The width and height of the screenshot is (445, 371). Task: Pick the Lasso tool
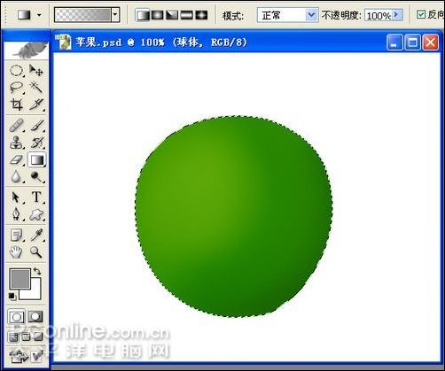pos(16,88)
